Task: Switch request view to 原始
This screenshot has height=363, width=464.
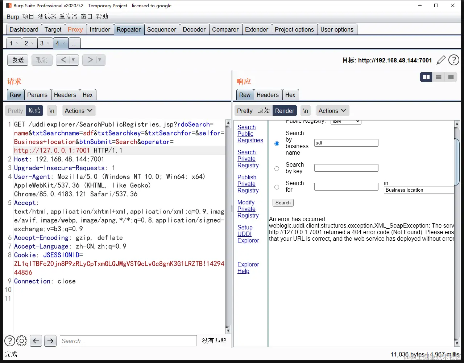Action: pos(34,111)
